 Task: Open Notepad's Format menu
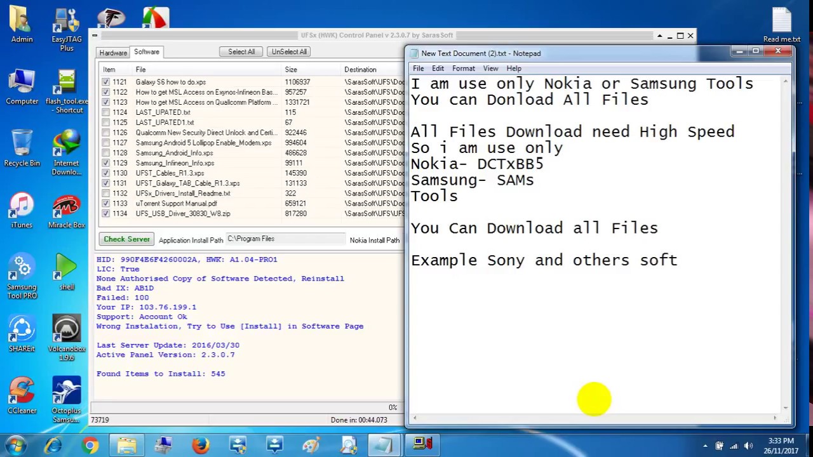pyautogui.click(x=464, y=69)
